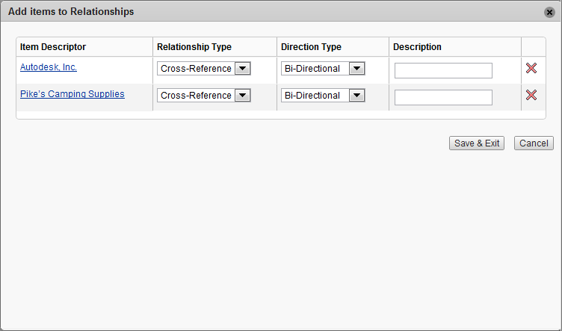The width and height of the screenshot is (562, 331).
Task: Delete the Pike's Camping Supplies row
Action: (x=531, y=95)
